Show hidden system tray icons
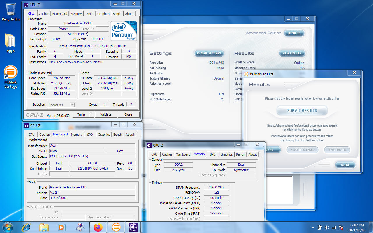 (313, 227)
